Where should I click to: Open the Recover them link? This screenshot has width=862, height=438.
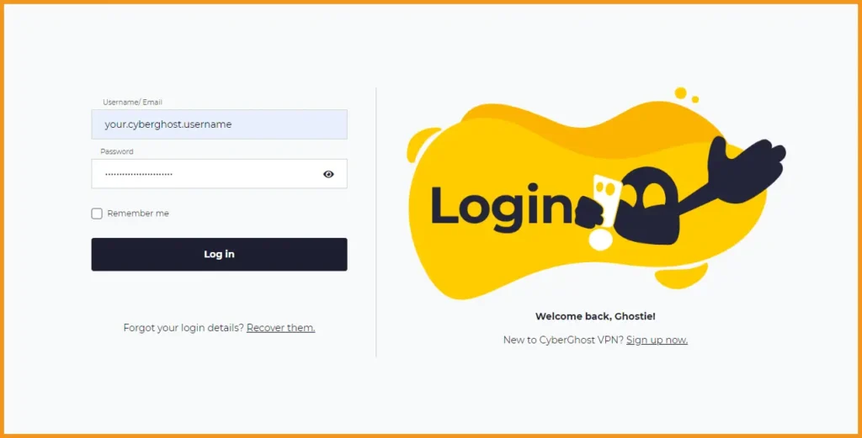281,328
